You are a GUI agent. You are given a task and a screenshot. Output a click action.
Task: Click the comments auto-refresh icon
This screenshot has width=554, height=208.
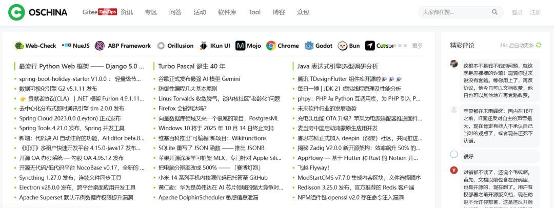coord(539,45)
